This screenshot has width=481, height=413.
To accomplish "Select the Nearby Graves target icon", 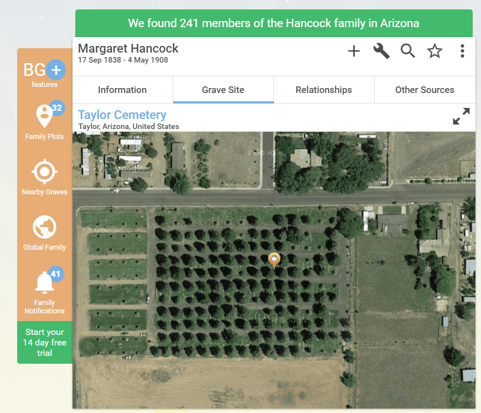I will tap(44, 172).
